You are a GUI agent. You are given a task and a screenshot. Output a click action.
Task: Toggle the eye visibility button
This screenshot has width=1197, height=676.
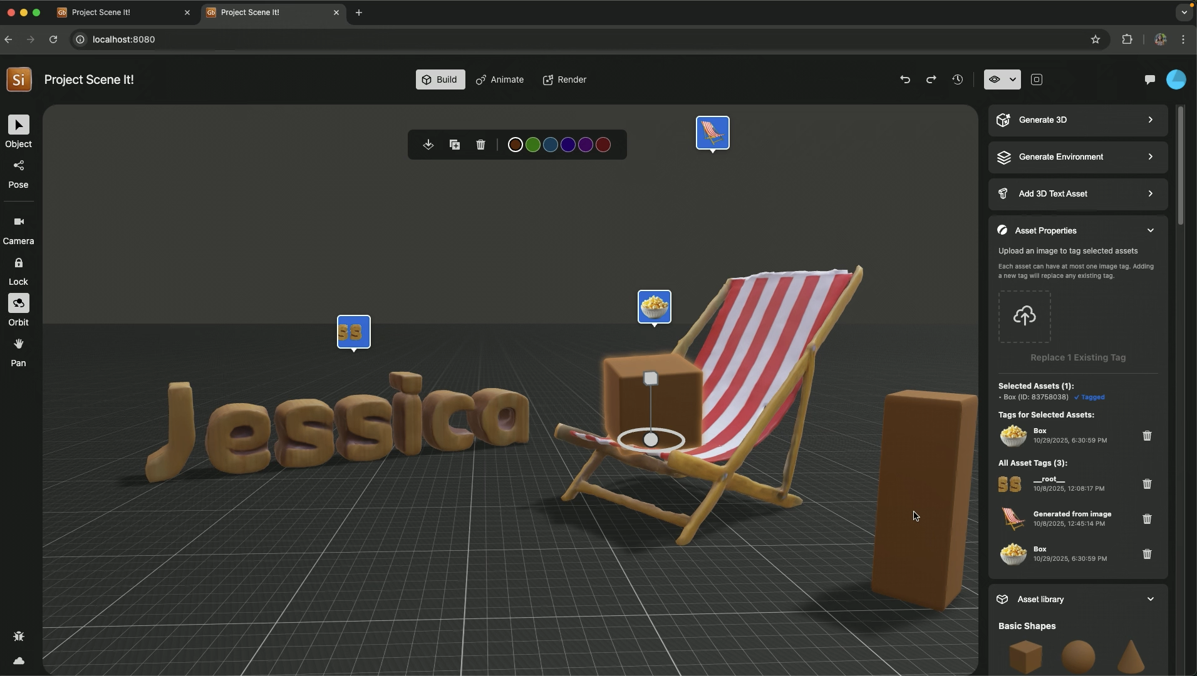(994, 79)
